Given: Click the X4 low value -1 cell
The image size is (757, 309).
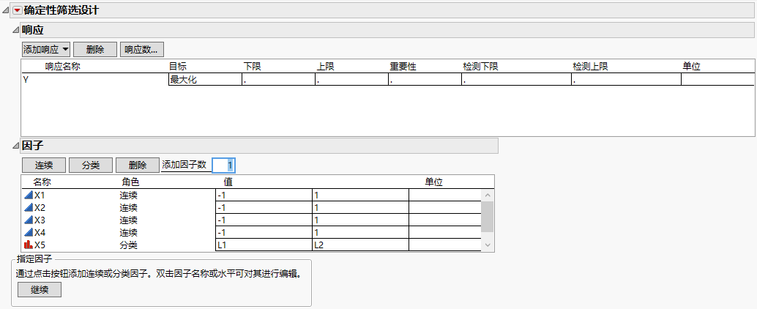Looking at the screenshot, I should 264,233.
